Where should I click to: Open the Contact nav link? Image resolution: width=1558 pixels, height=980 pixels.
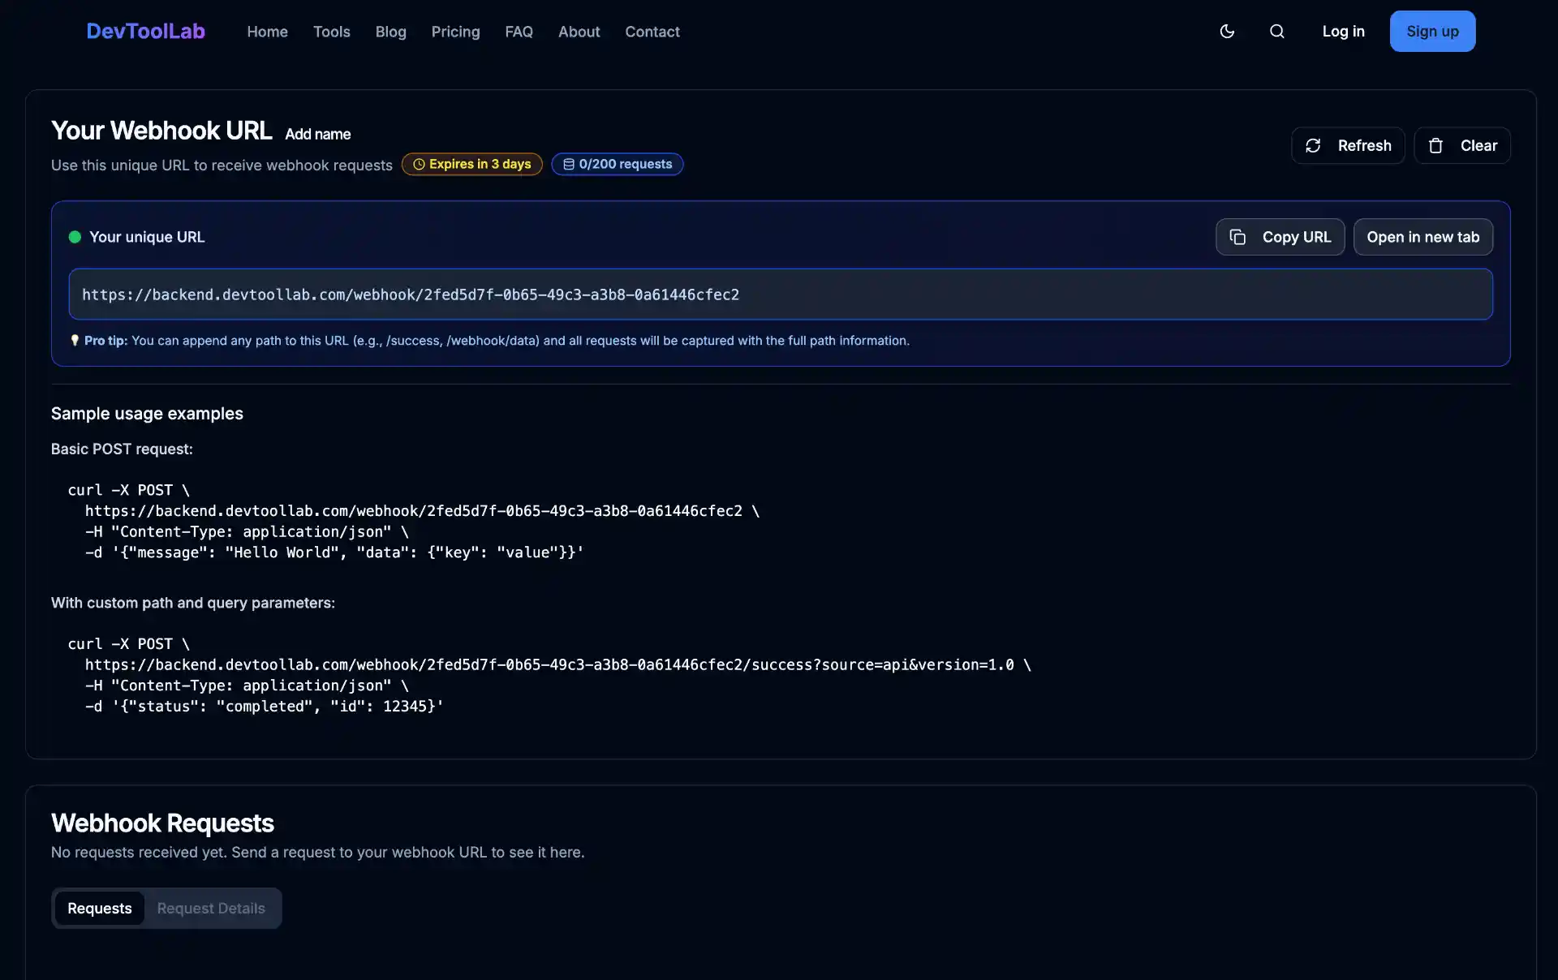coord(652,32)
